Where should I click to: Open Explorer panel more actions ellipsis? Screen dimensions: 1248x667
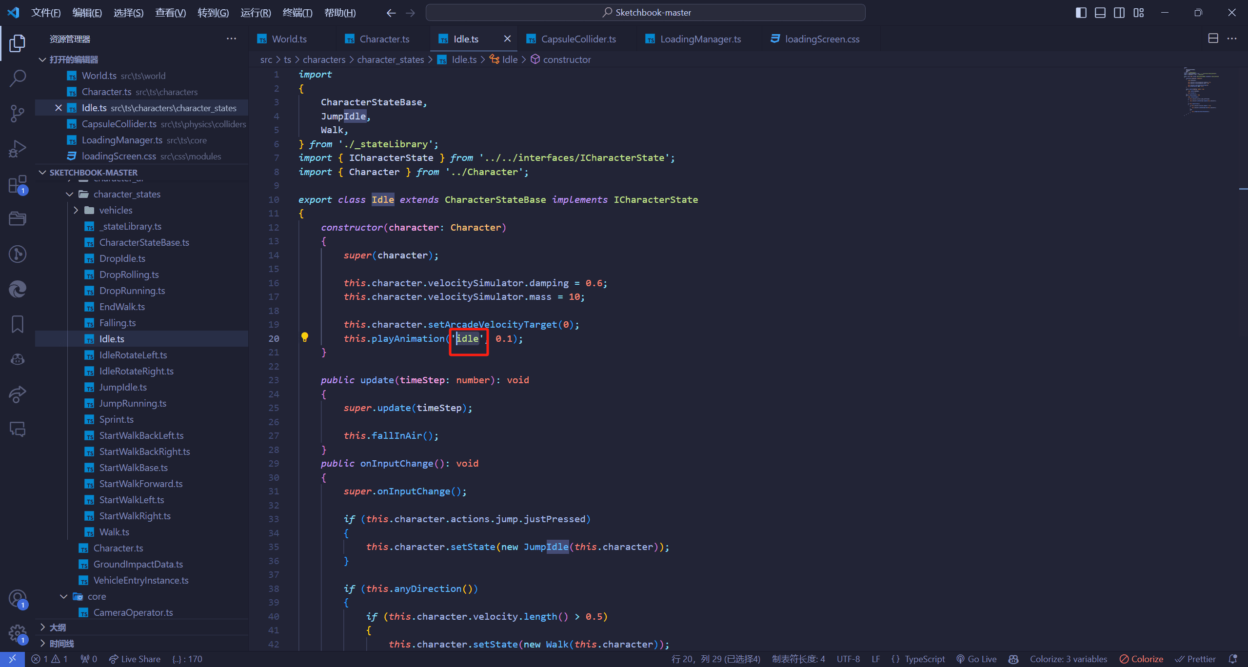pyautogui.click(x=231, y=39)
